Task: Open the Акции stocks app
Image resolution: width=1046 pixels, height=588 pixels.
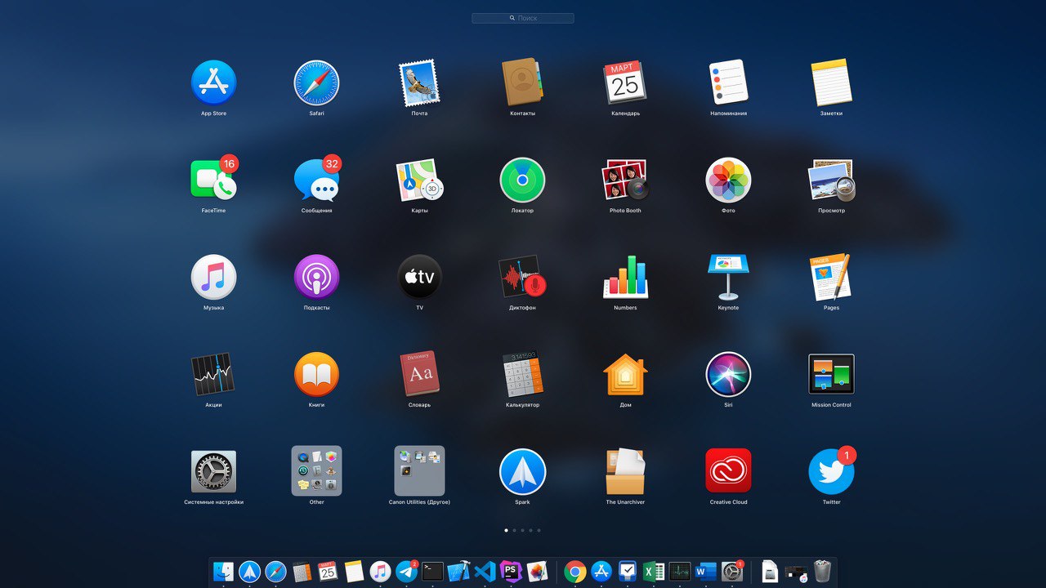Action: click(213, 374)
